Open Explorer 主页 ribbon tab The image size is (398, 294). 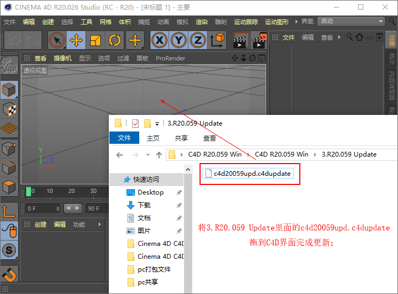tap(153, 138)
